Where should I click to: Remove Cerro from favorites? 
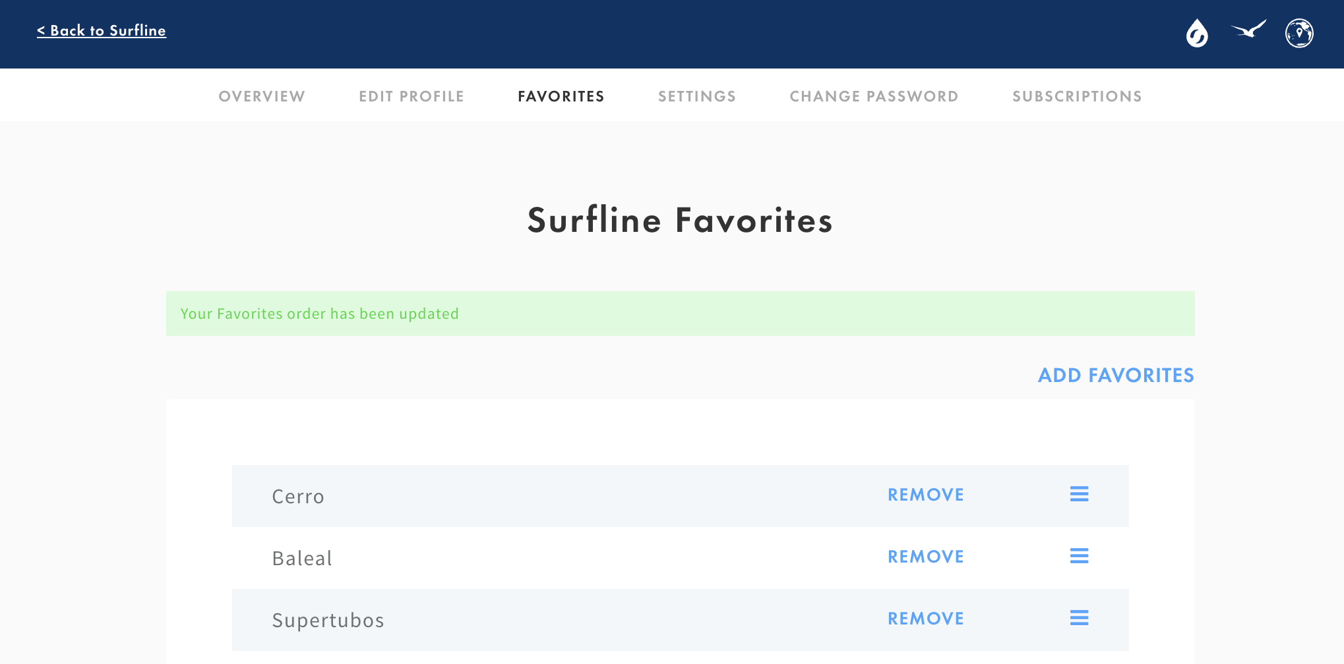[x=925, y=495]
